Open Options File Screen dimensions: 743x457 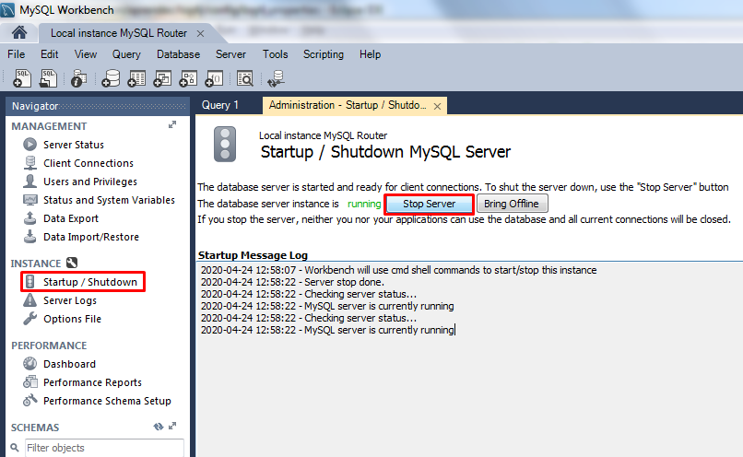pos(72,319)
